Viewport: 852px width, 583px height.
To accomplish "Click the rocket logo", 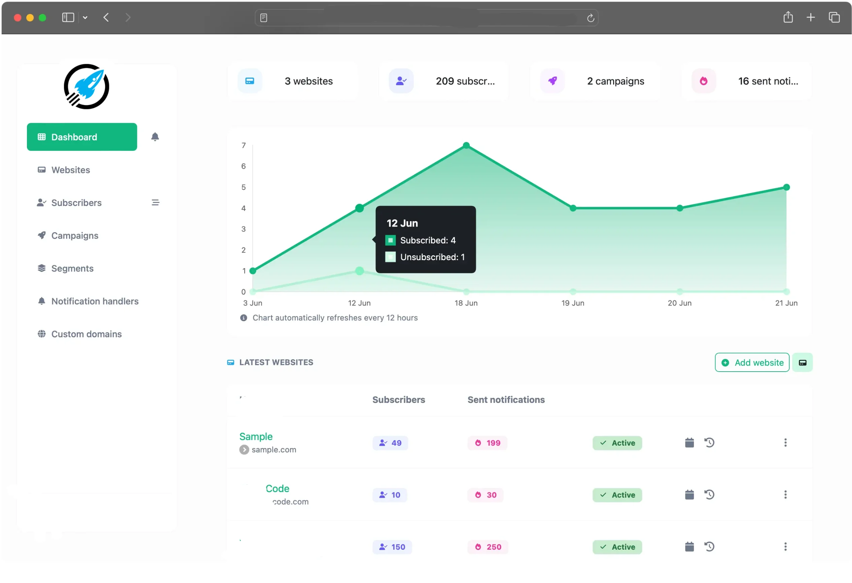I will pyautogui.click(x=86, y=87).
